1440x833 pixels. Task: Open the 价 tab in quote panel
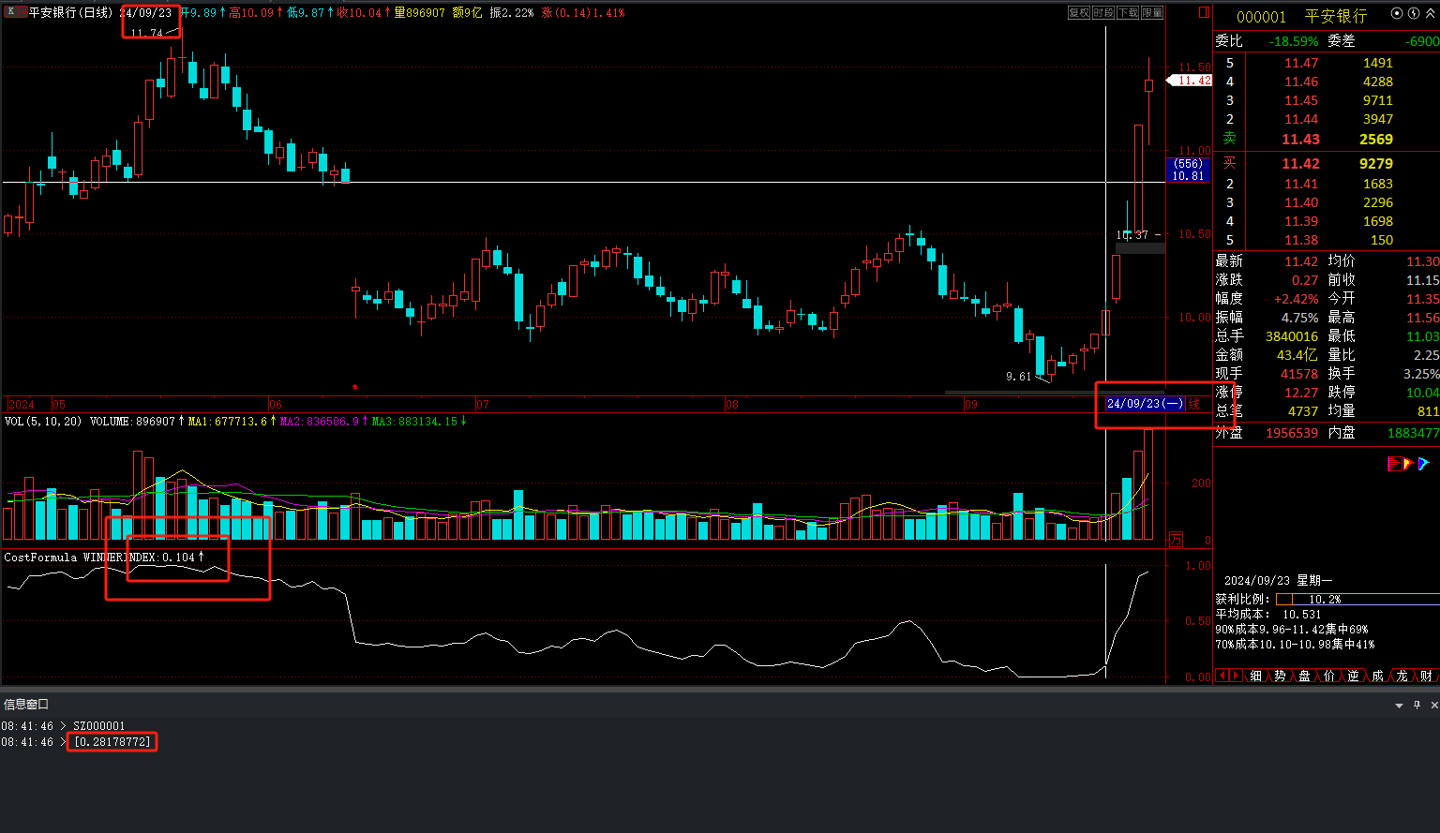pos(1329,676)
